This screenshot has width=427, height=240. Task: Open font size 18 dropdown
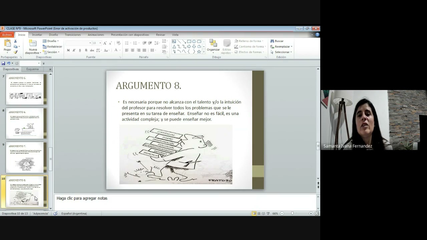(100, 43)
